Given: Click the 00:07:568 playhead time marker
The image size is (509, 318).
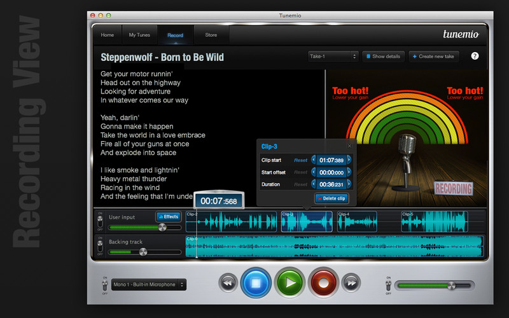Looking at the screenshot, I should (x=219, y=201).
